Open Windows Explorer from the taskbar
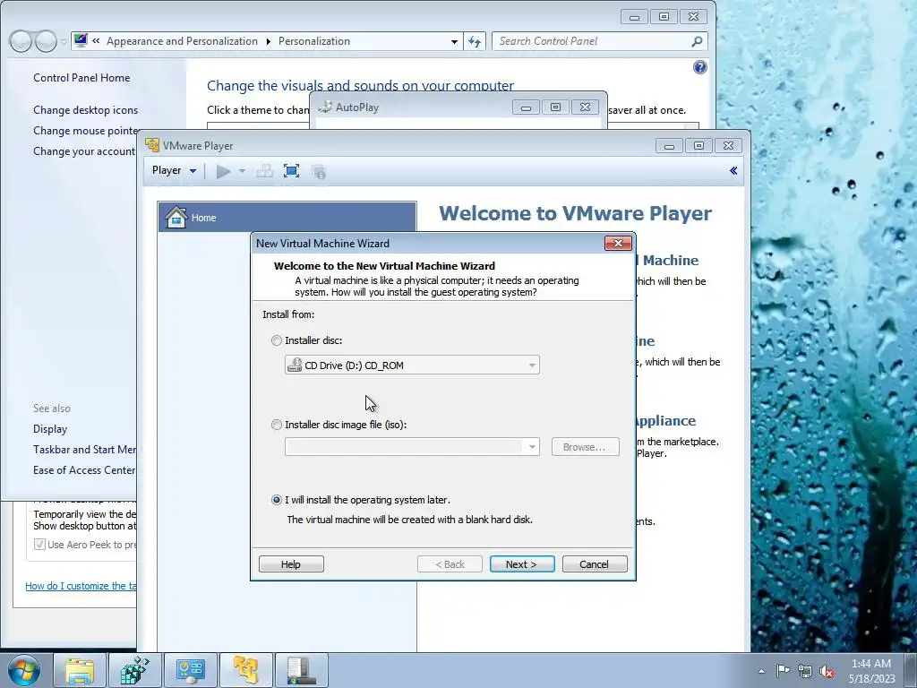 (x=80, y=670)
